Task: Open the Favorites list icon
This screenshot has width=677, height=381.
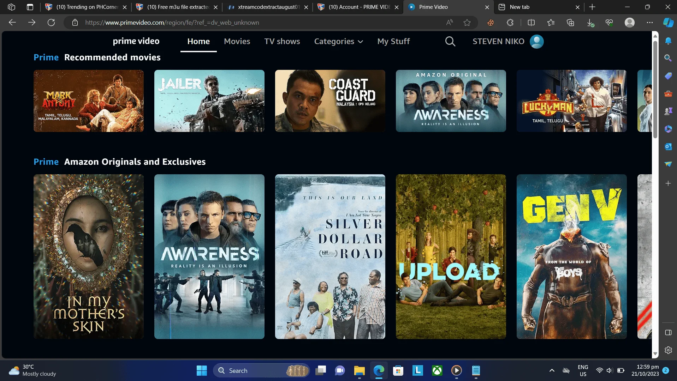Action: click(x=551, y=23)
